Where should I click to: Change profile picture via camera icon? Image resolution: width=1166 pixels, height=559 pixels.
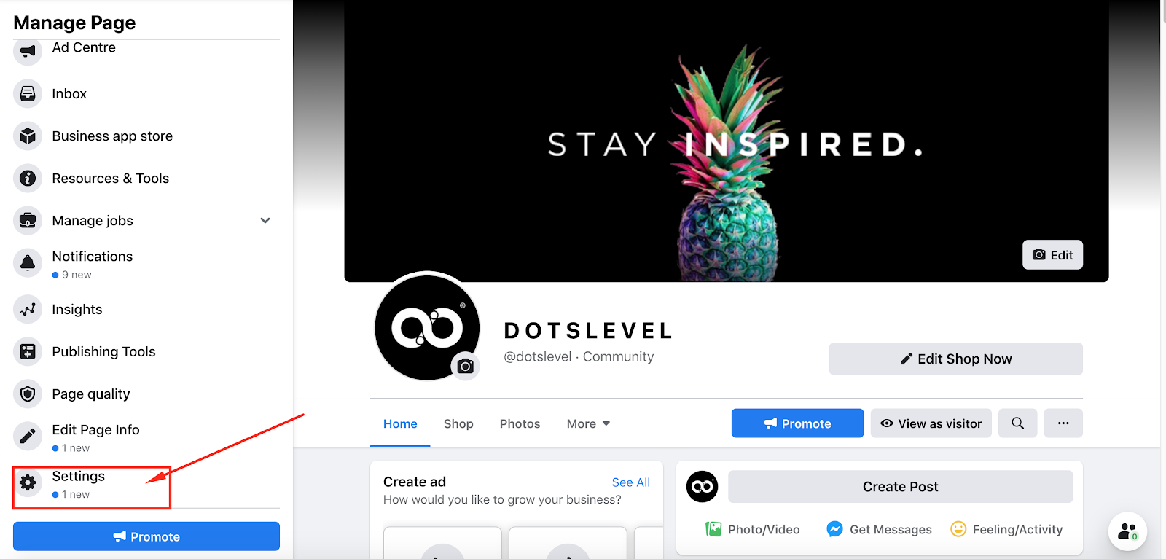466,366
